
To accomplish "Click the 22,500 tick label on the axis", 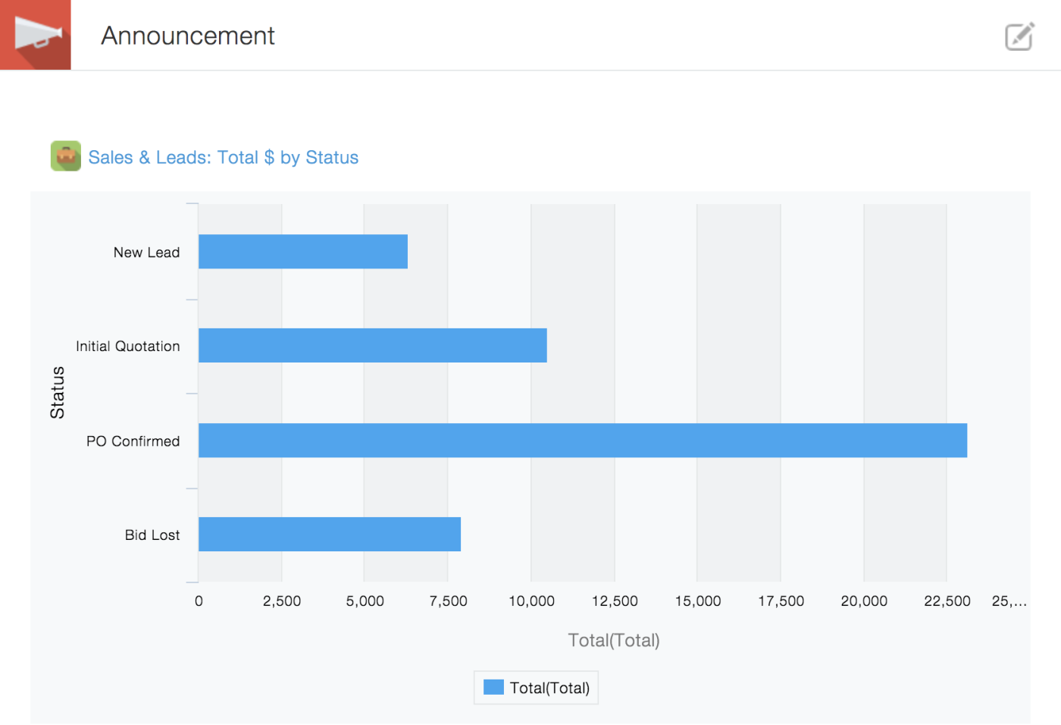I will 947,601.
